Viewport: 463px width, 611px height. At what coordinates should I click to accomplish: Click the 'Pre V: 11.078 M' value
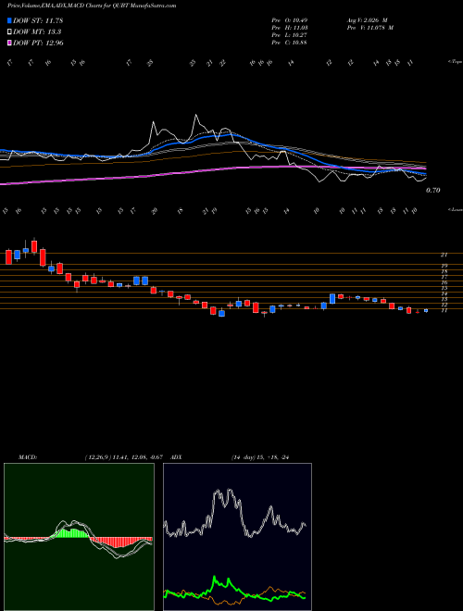(x=370, y=28)
